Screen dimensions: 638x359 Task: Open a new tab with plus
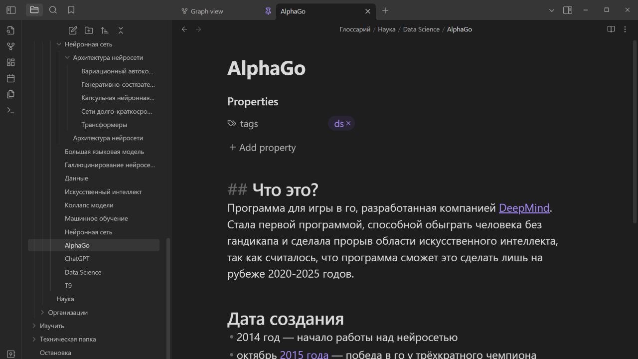point(385,10)
